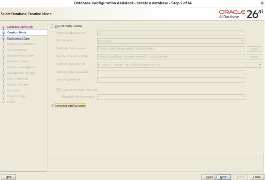Click Summary step in sidebar

point(13,90)
